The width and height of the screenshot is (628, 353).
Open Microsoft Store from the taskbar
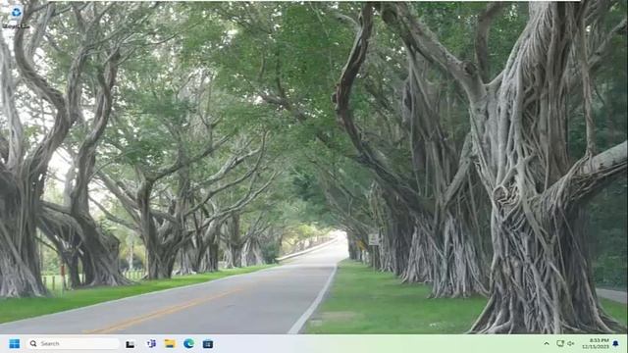click(x=208, y=344)
